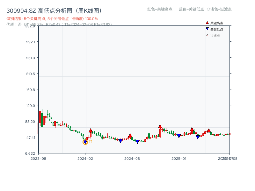Click the circle icon before 浅色-过滤点
The image size is (255, 191).
pyautogui.click(x=209, y=10)
